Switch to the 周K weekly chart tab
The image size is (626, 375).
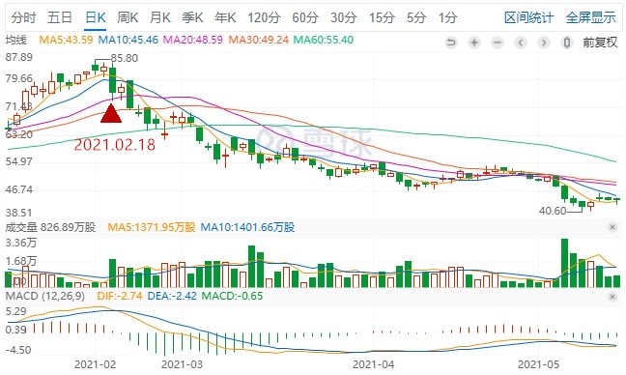[x=128, y=17]
